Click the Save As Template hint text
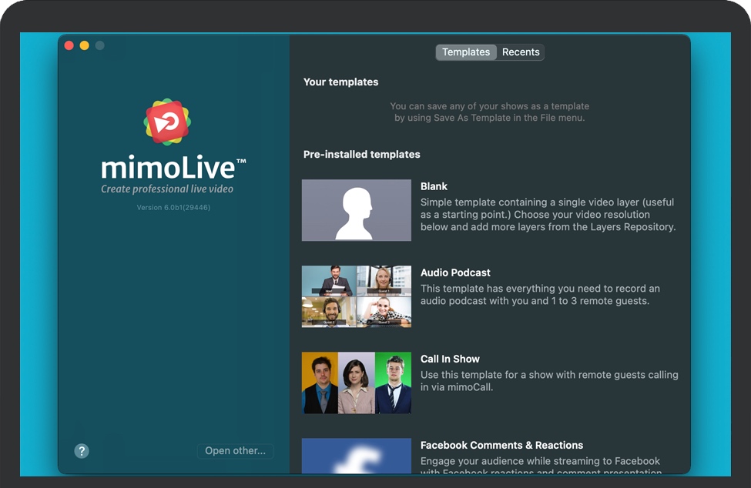 (489, 112)
